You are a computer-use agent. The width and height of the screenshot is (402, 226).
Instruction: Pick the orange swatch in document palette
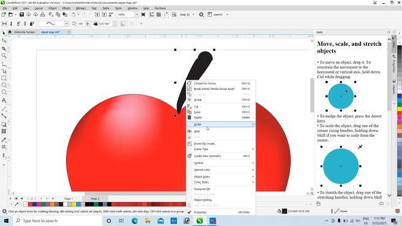52,204
